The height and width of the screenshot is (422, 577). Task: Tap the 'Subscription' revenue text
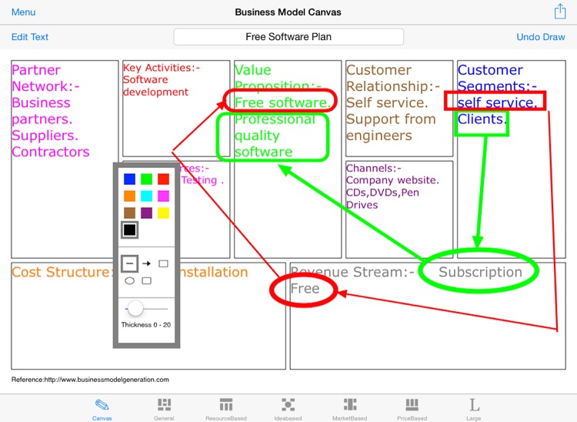click(480, 272)
